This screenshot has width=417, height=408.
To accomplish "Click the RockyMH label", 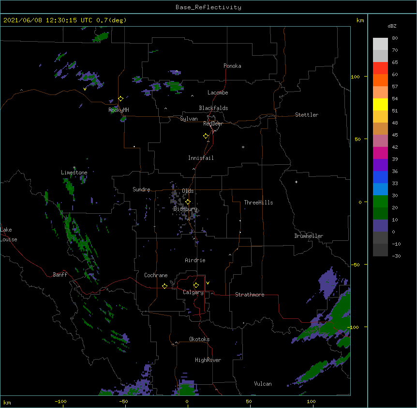I will 119,110.
